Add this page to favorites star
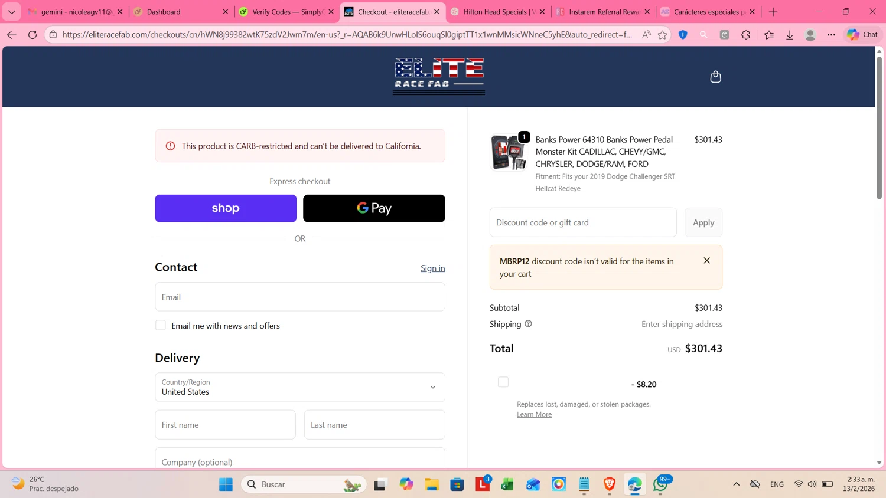 pos(663,35)
